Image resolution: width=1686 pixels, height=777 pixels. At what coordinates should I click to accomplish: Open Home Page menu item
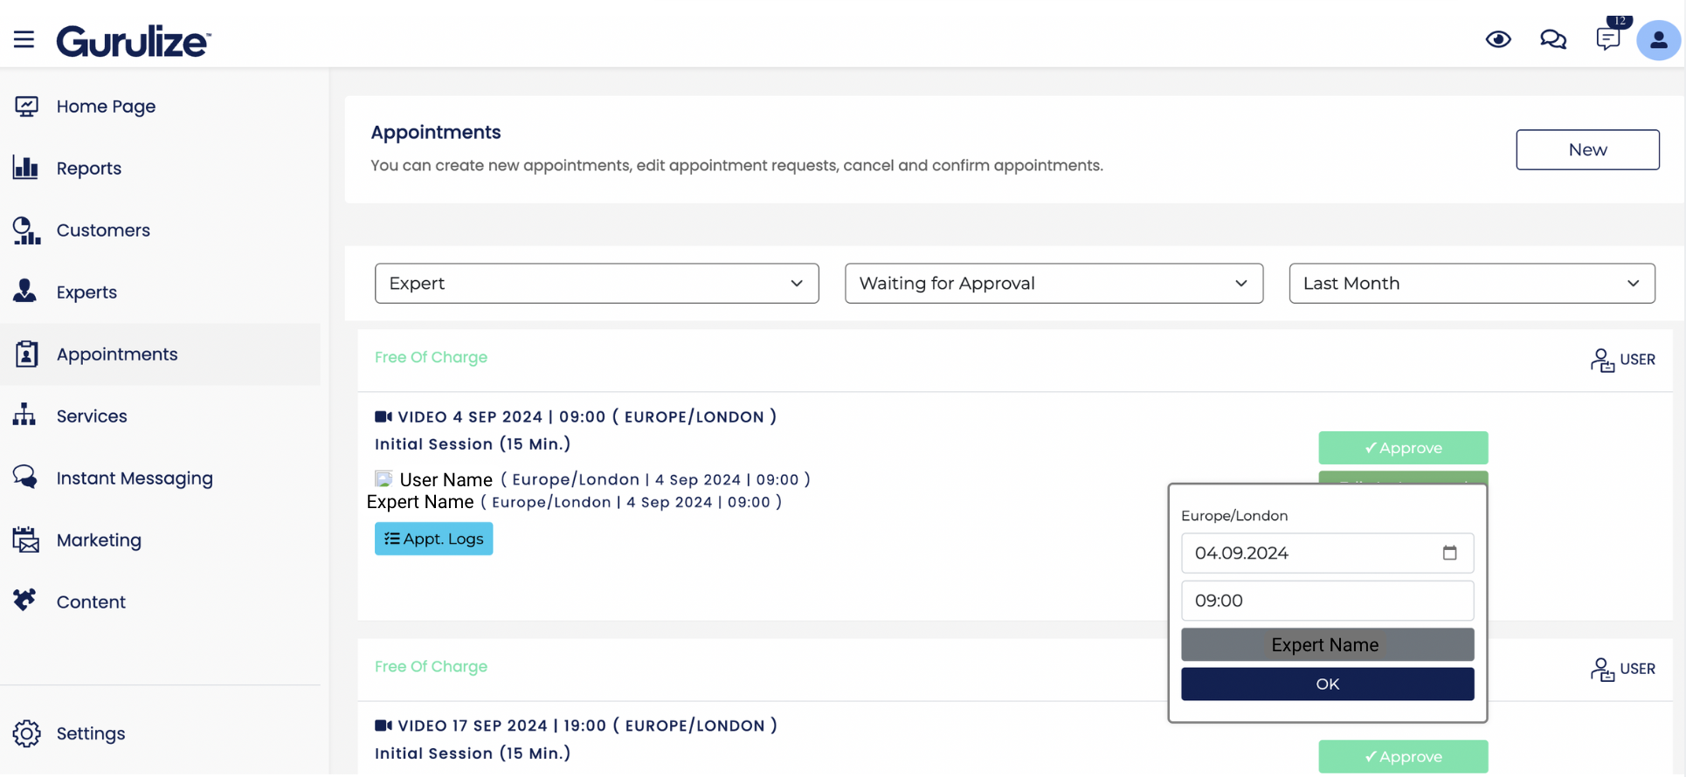[107, 107]
